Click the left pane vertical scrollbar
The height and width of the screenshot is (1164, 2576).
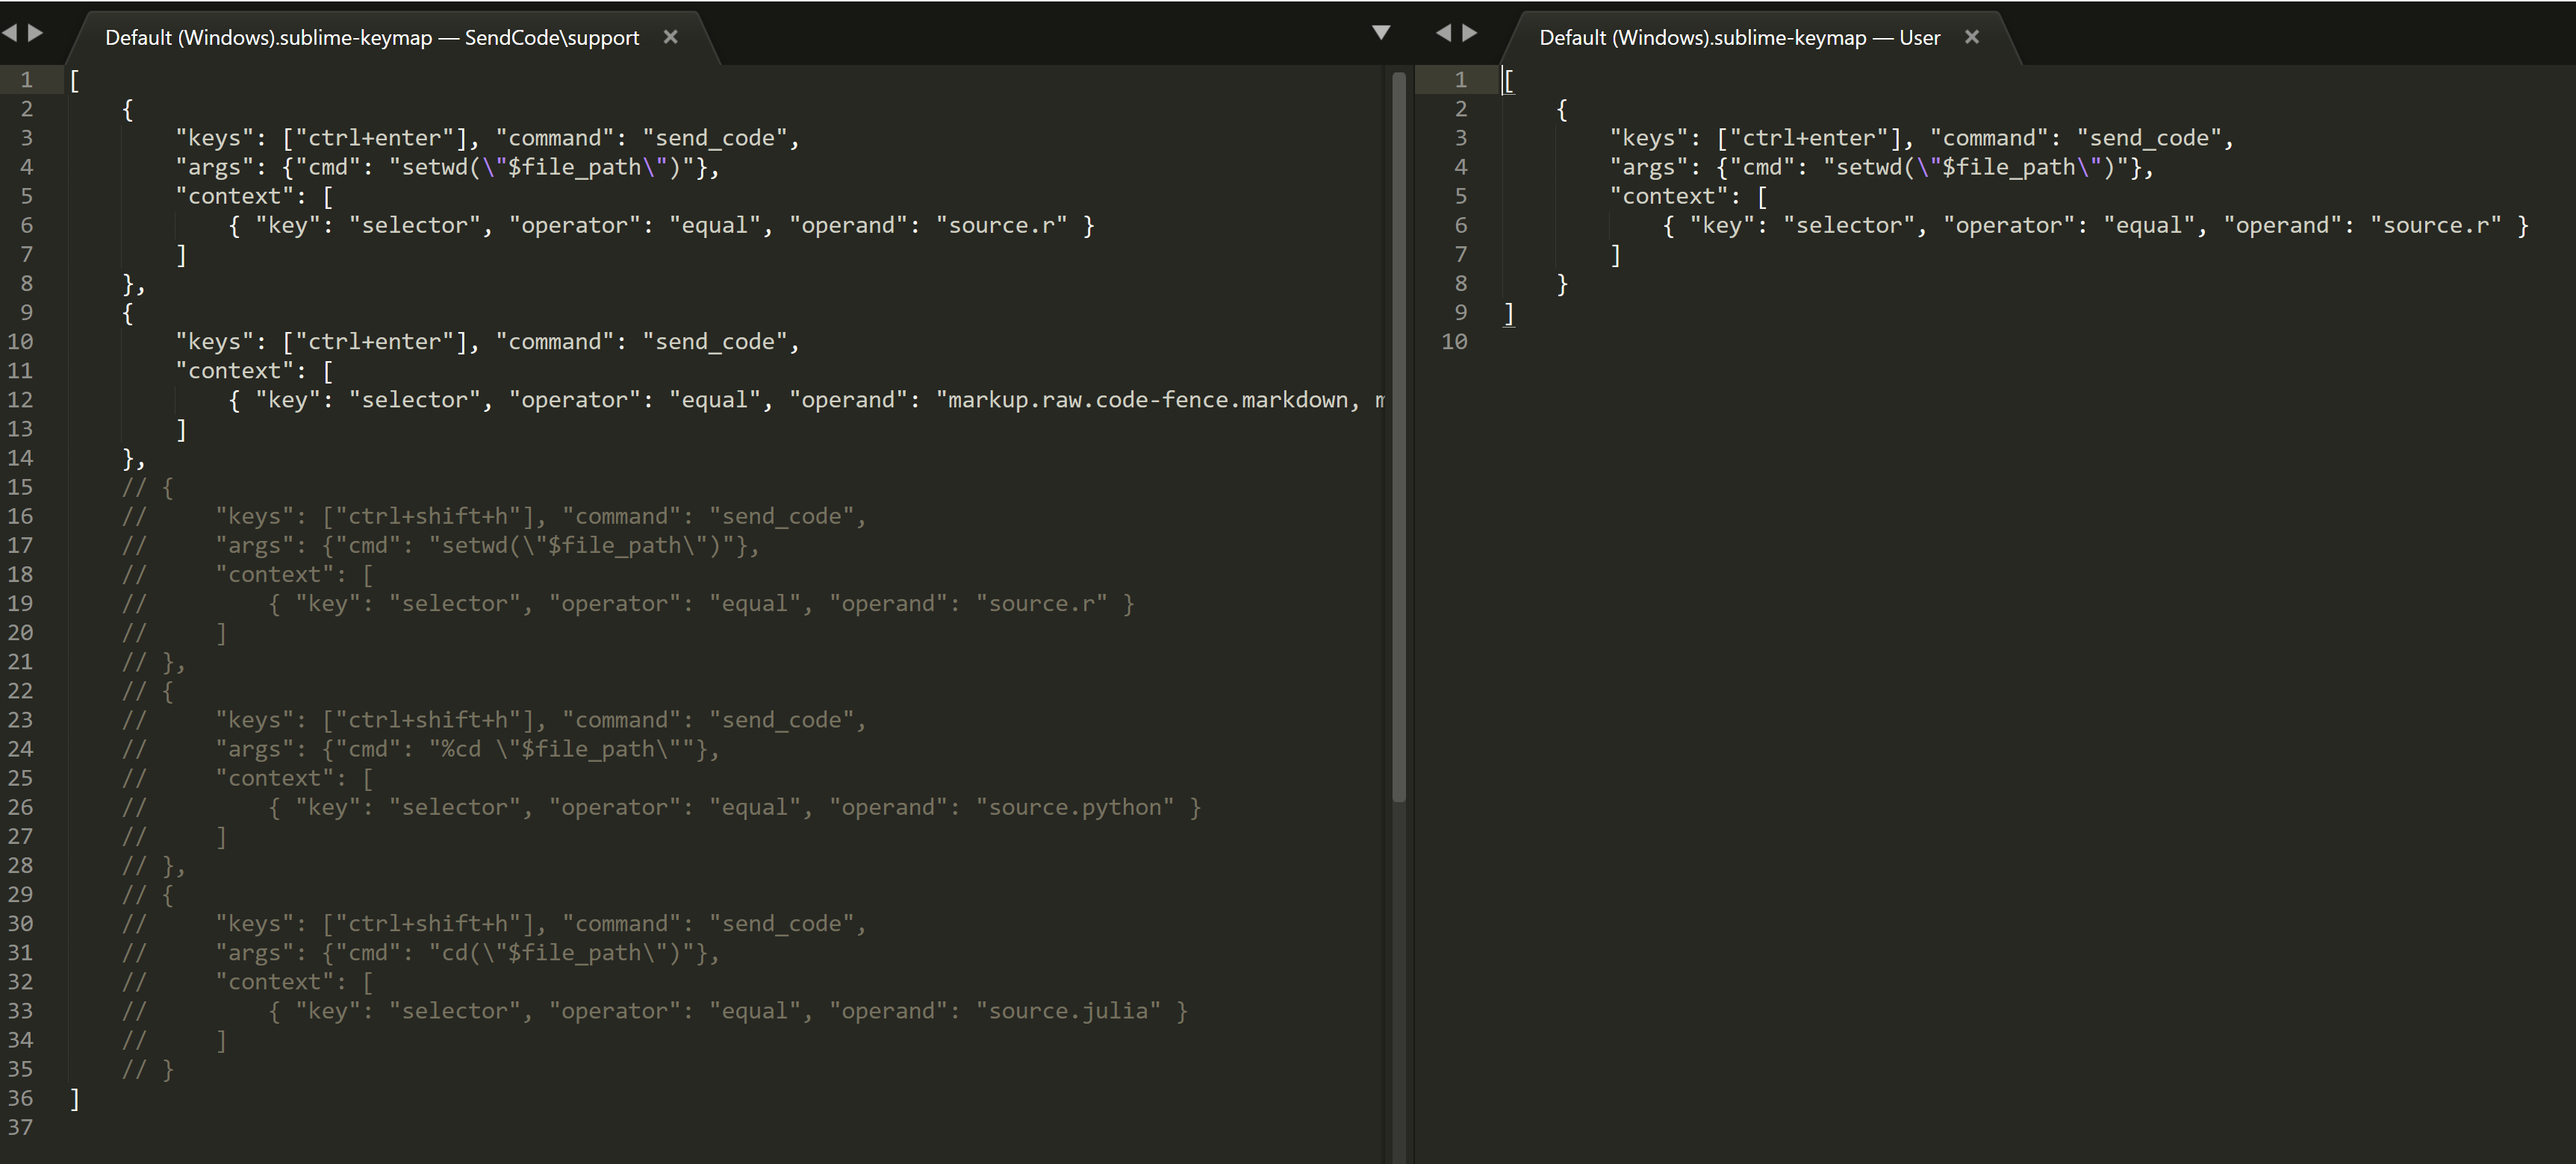click(x=1398, y=430)
